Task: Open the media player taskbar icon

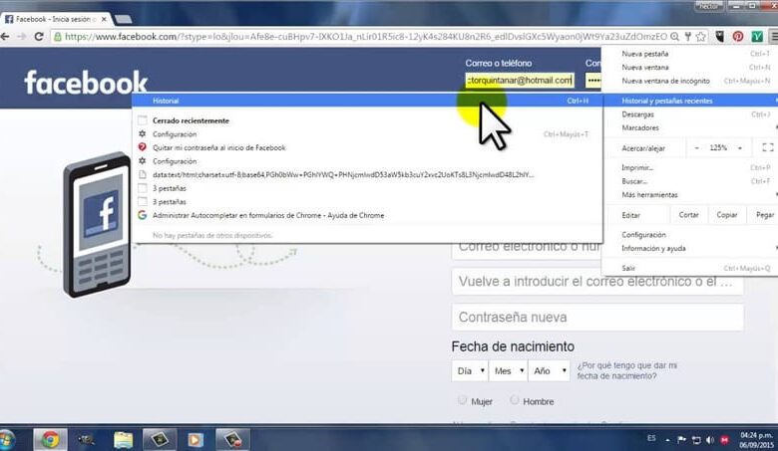Action: [x=194, y=440]
